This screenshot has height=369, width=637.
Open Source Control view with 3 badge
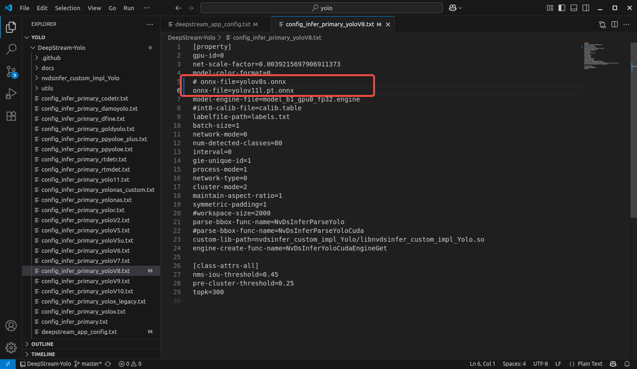coord(11,71)
